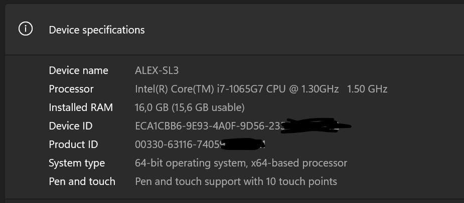Image resolution: width=464 pixels, height=203 pixels.
Task: Click the blacked-out end of Device ID
Action: (315, 125)
